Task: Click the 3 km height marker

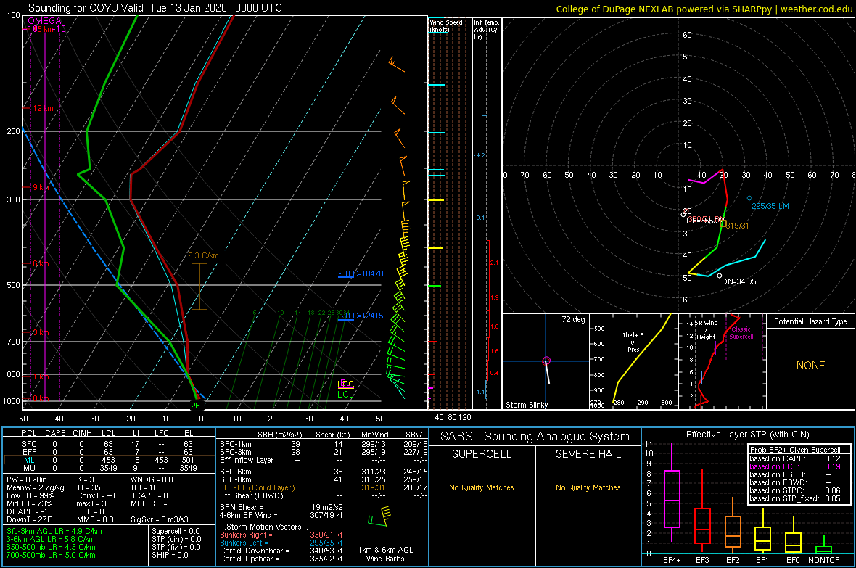Action: pos(41,333)
